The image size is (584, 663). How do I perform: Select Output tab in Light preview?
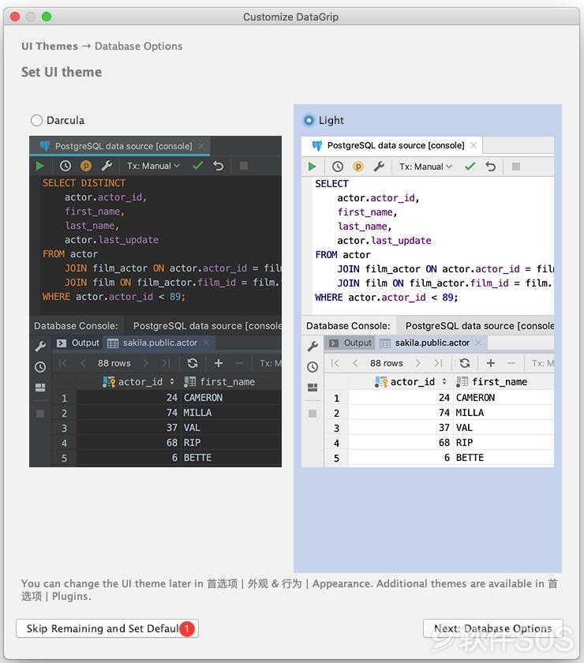(351, 343)
